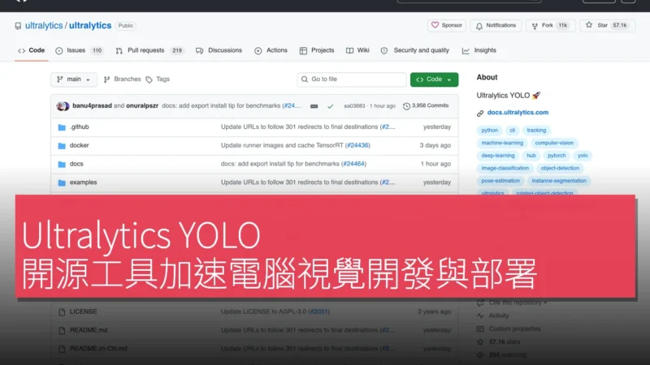Open the ultralytics owner link

44,26
